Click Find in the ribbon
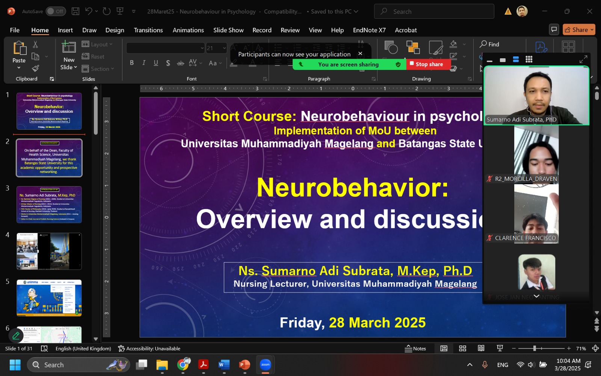The image size is (601, 376). (489, 44)
